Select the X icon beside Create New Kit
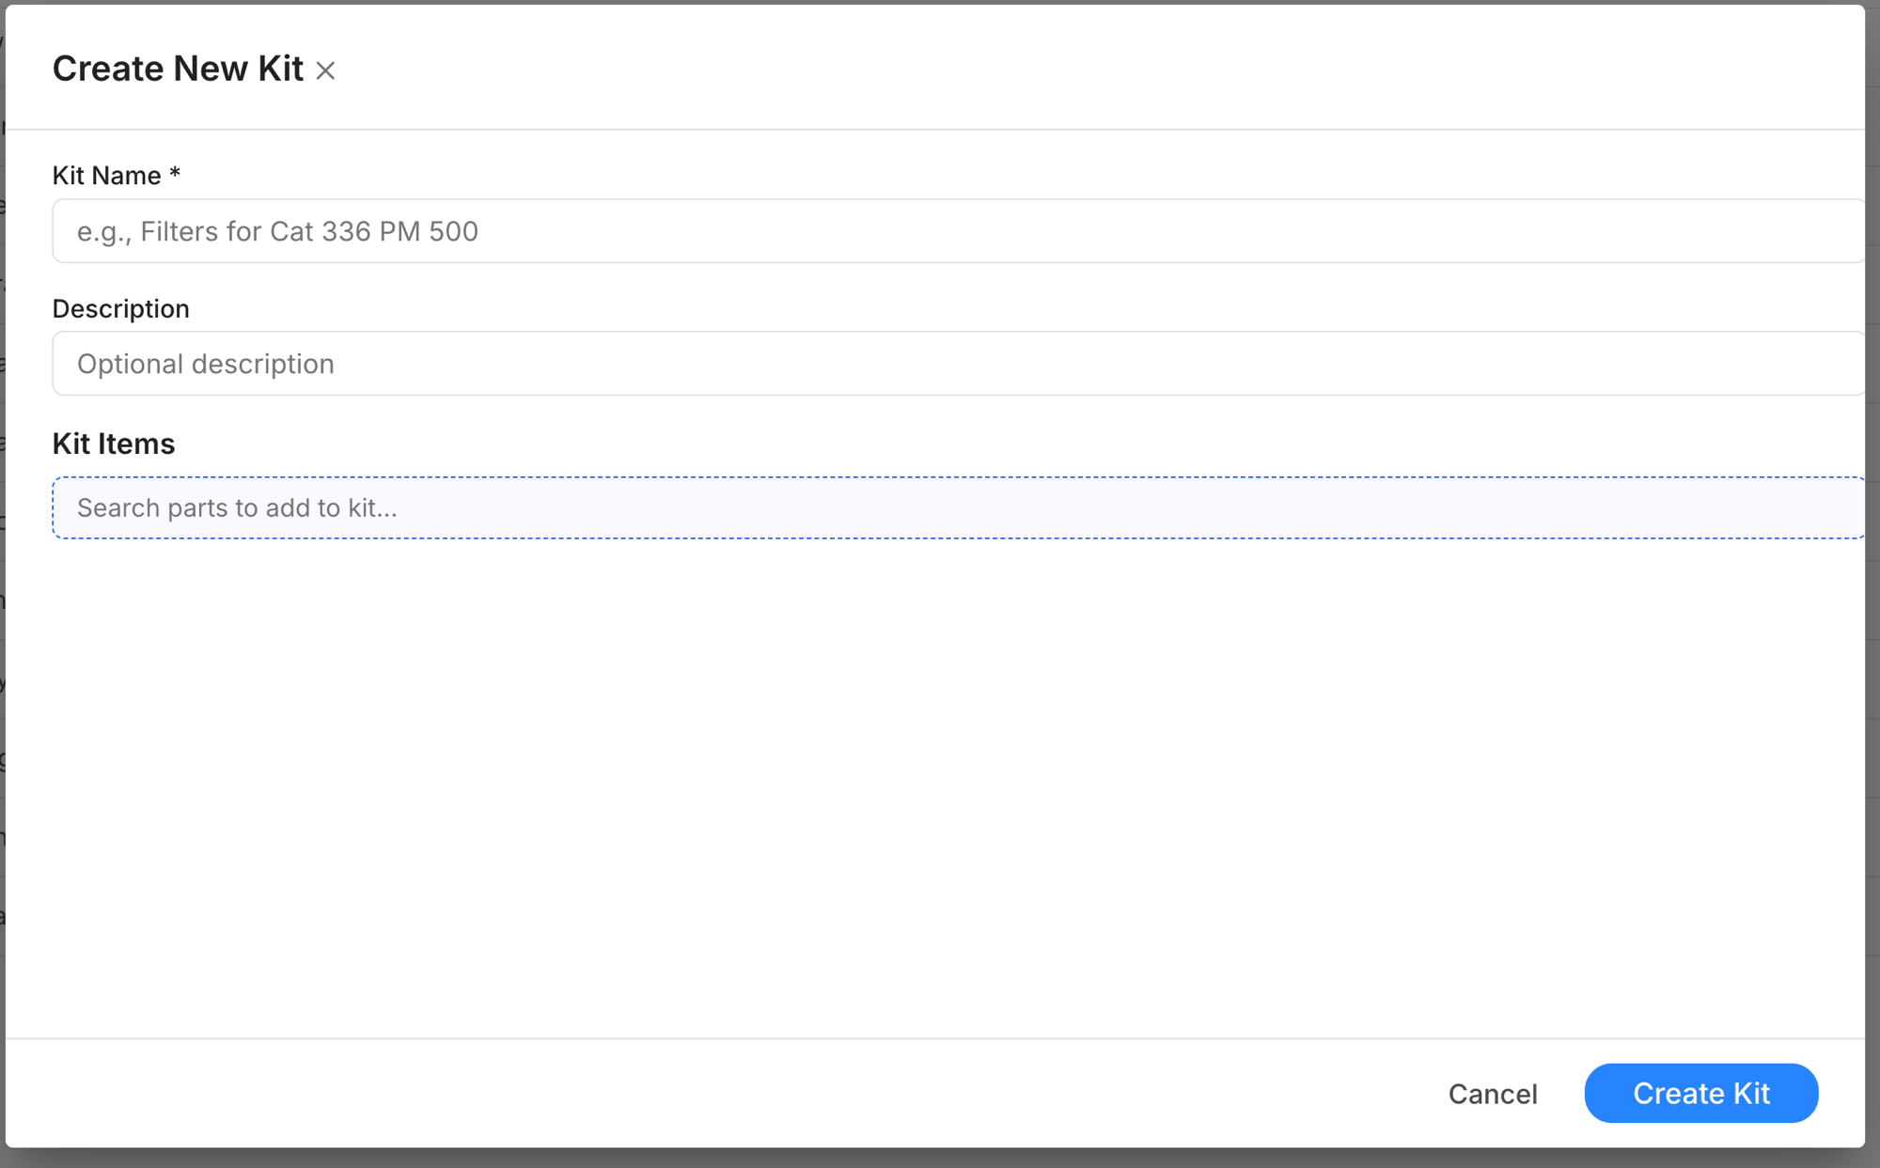 pyautogui.click(x=325, y=70)
